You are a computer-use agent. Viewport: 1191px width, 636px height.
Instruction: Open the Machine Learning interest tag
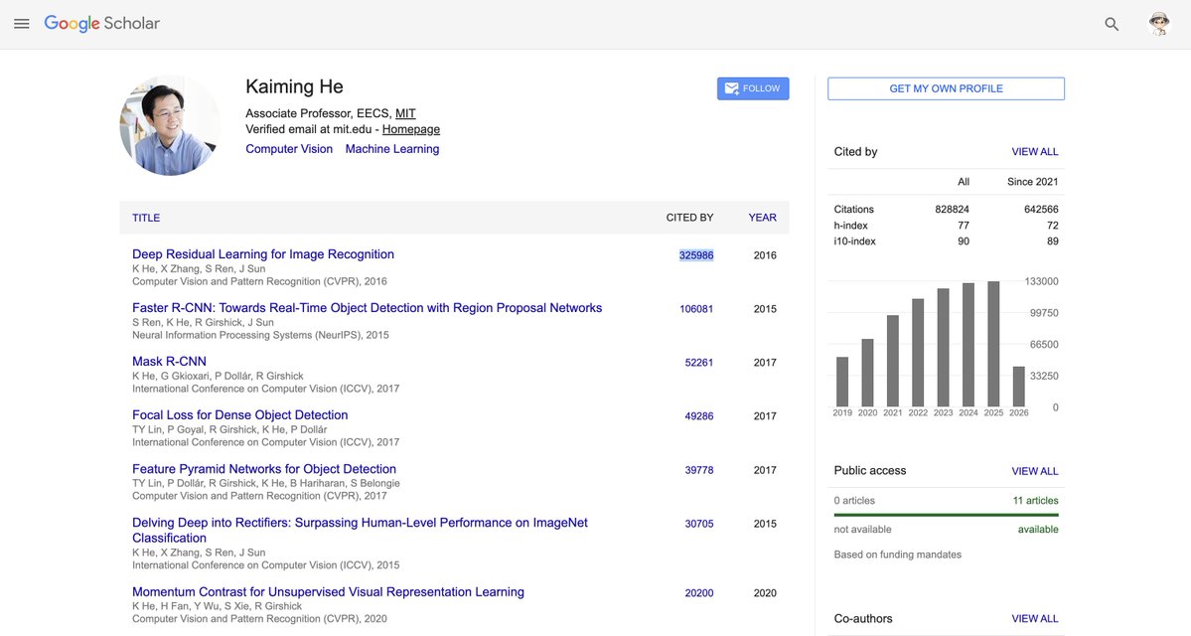coord(392,149)
